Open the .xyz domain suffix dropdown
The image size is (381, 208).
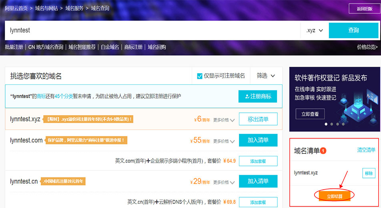(315, 30)
